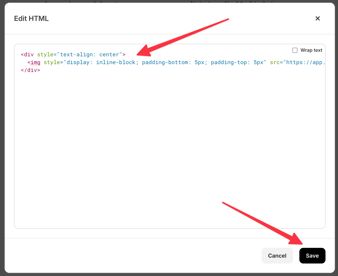Enable the Wrap text checkbox
Viewport: 338px width, 276px height.
pos(295,50)
